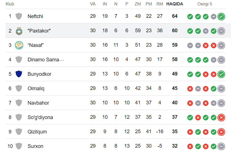Click So'g'diyona's latest circled loss icon
This screenshot has height=153, width=248.
tap(221, 117)
